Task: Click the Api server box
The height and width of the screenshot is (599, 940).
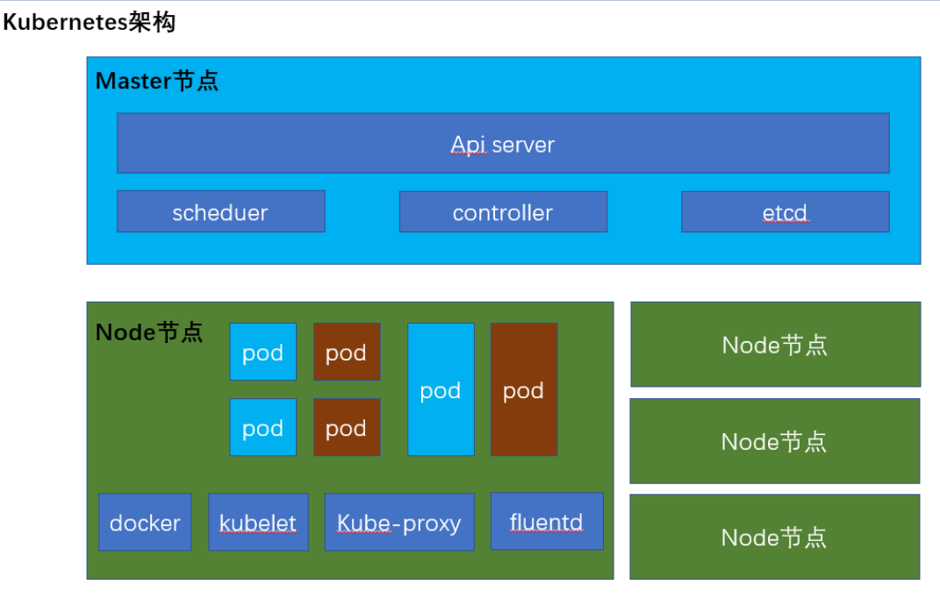Action: click(x=503, y=143)
